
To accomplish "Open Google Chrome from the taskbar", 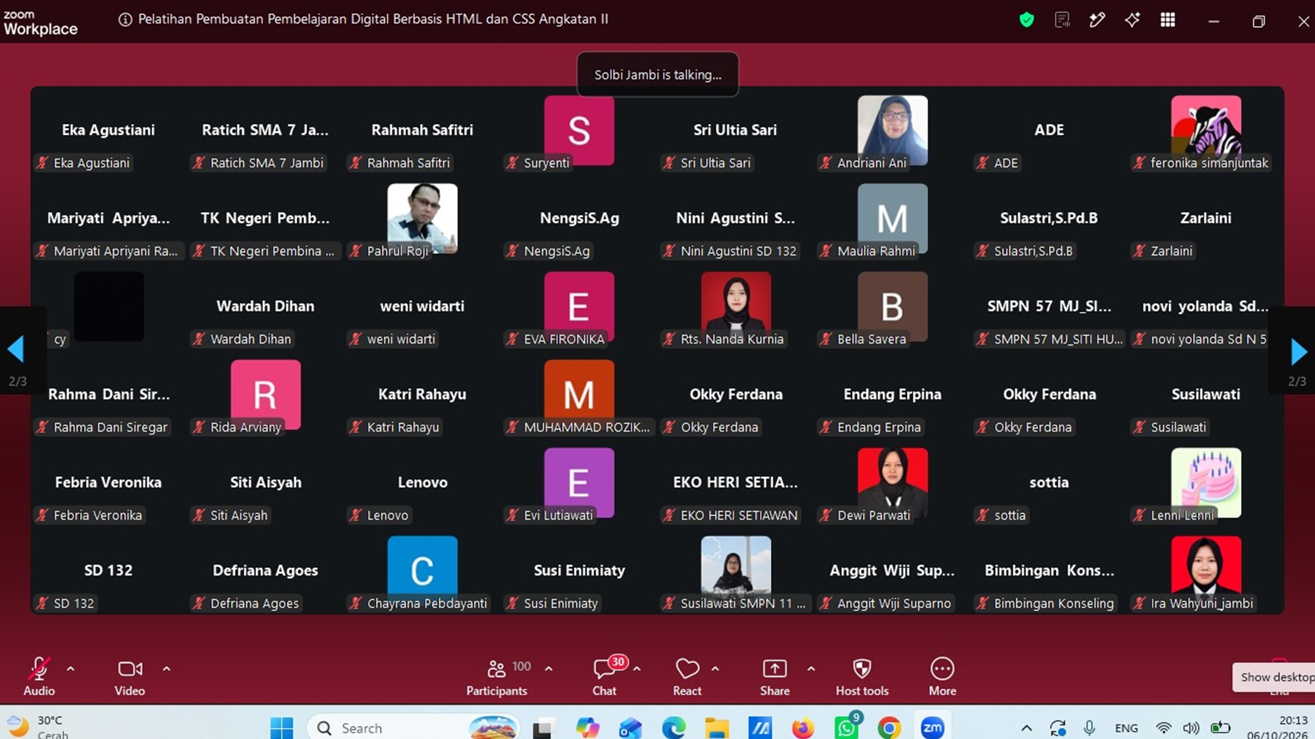I will pos(889,727).
